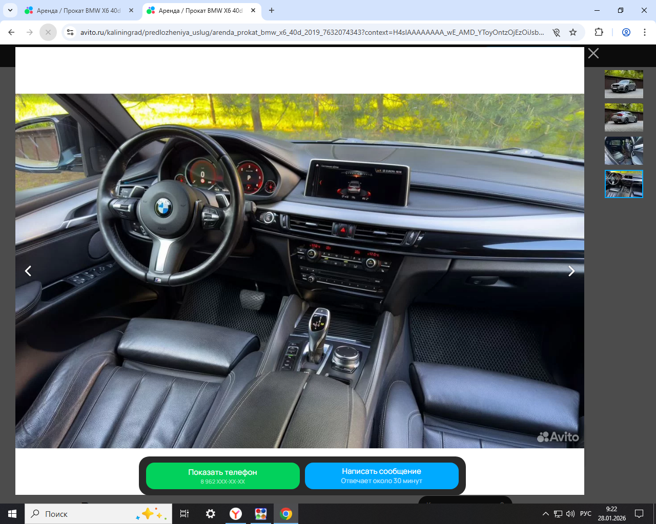Select the second rear-view thumbnail

tap(624, 117)
